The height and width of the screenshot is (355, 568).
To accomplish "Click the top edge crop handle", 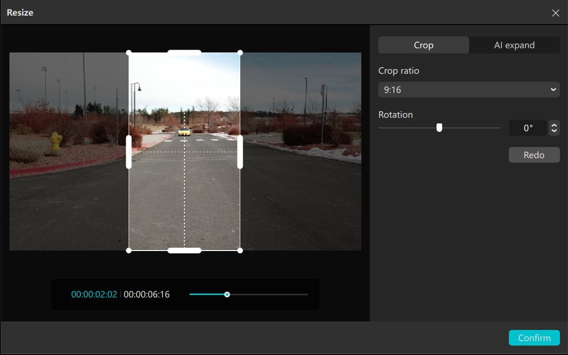I will [x=184, y=52].
